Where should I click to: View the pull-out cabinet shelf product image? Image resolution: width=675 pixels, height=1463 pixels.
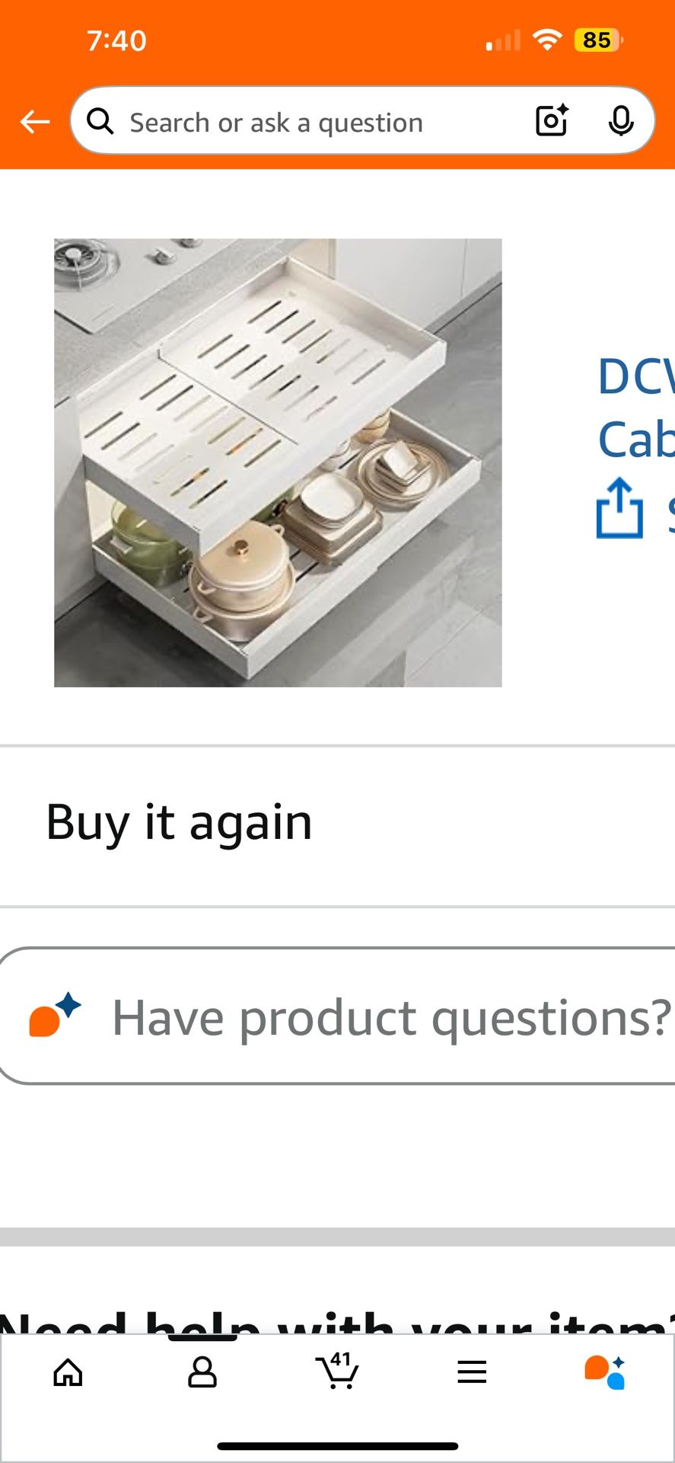tap(278, 461)
